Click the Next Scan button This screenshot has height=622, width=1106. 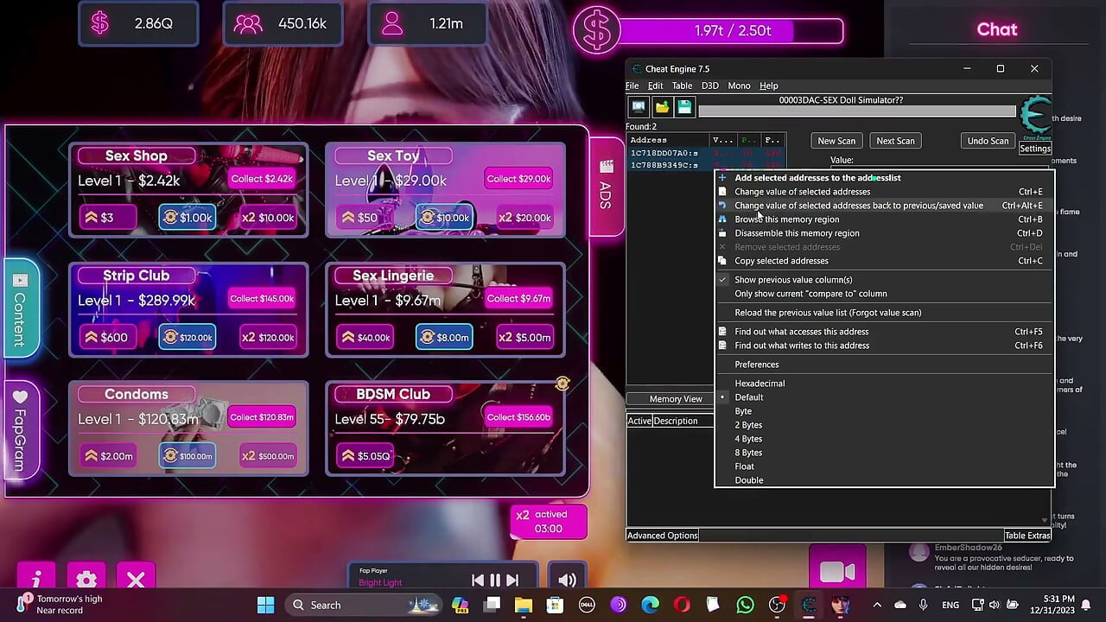895,141
